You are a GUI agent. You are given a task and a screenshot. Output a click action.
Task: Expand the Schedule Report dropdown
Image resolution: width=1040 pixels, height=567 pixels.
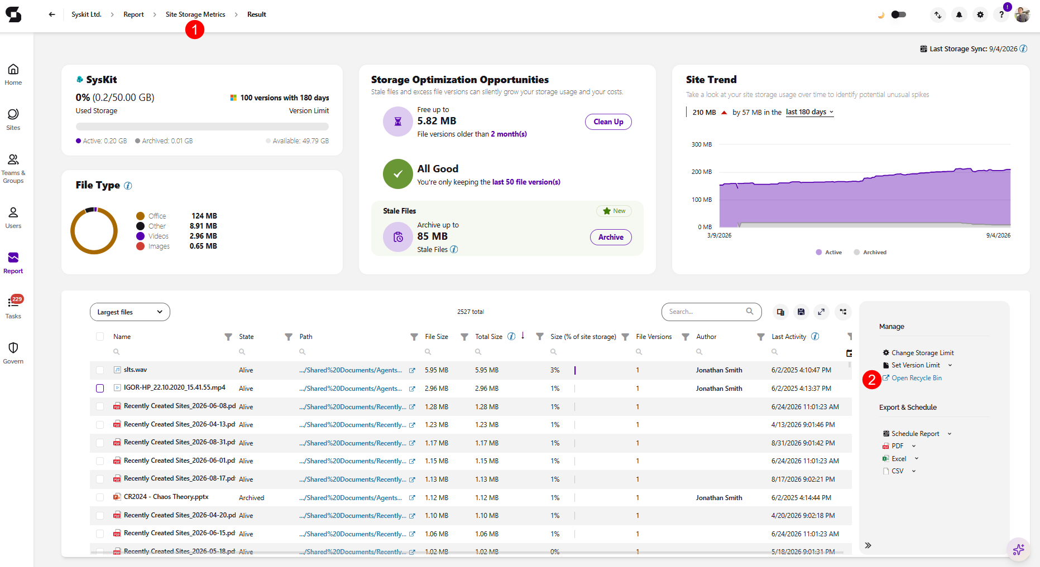[950, 434]
